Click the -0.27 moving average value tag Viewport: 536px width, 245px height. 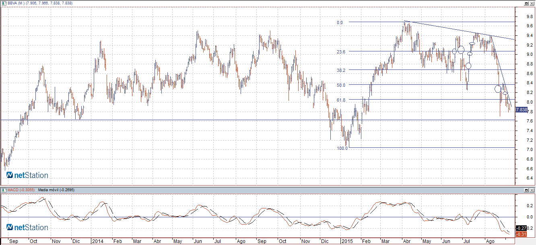point(521,228)
